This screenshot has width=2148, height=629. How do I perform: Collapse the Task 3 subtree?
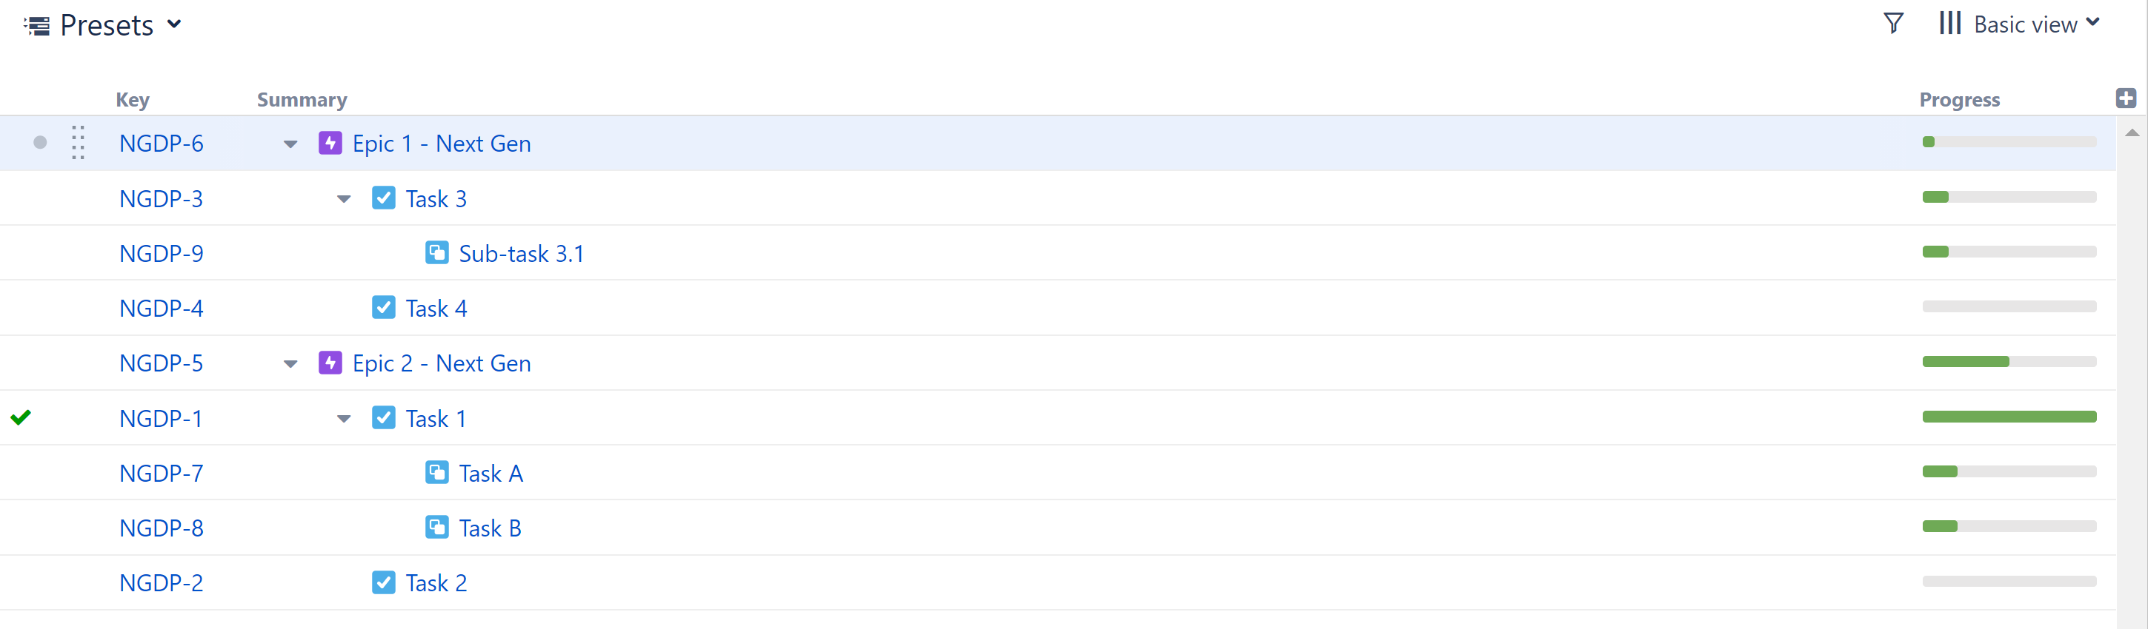(x=344, y=199)
